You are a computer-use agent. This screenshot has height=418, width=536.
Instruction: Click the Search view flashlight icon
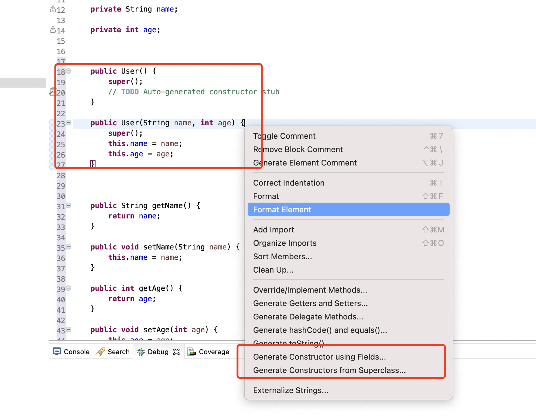click(100, 352)
